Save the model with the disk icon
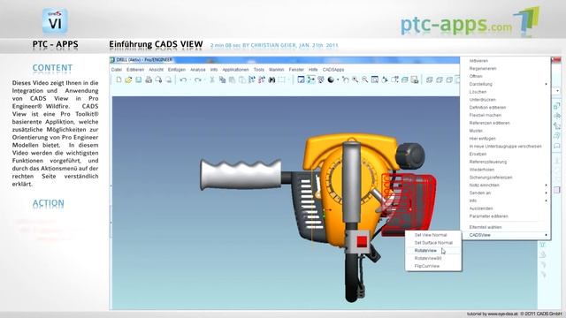The width and height of the screenshot is (566, 318). pyautogui.click(x=139, y=79)
